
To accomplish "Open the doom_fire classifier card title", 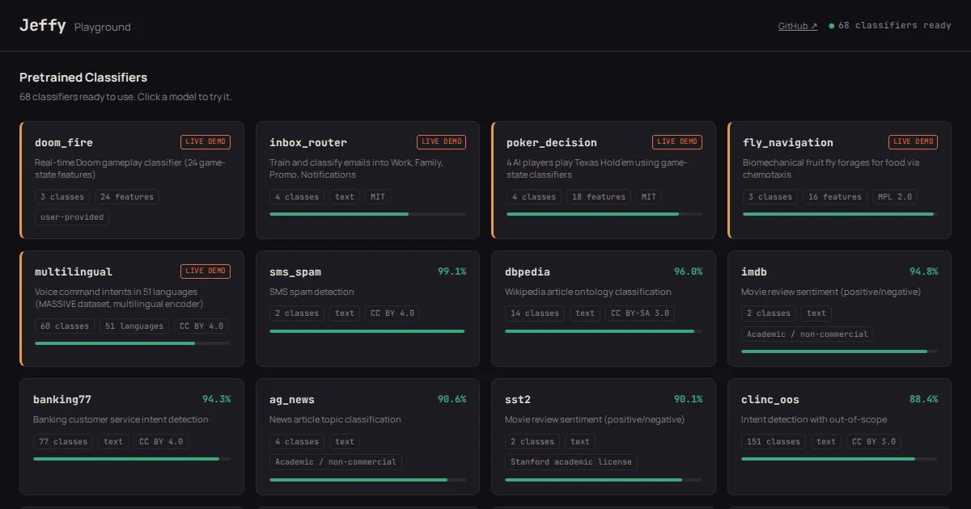I will click(x=64, y=143).
